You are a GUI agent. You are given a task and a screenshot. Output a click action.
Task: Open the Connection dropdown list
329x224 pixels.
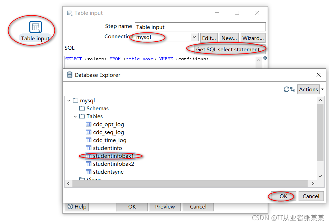(195, 37)
